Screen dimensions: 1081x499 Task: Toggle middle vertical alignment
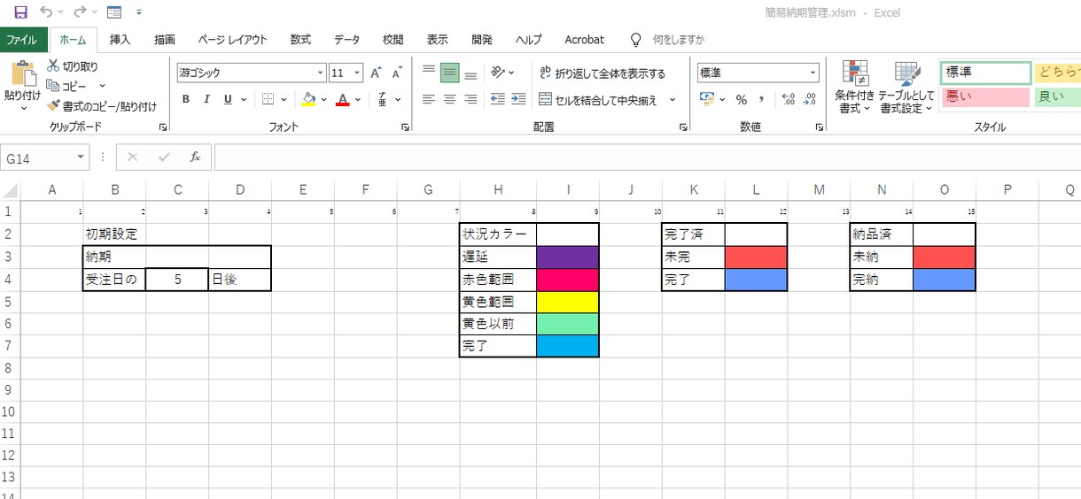tap(450, 73)
